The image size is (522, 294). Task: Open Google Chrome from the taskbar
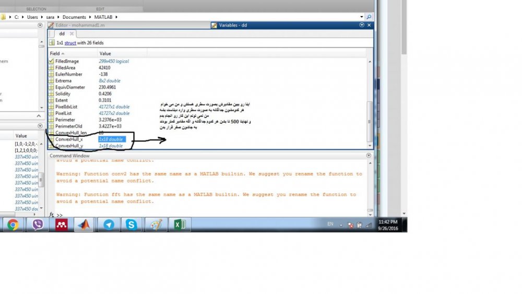point(13,225)
